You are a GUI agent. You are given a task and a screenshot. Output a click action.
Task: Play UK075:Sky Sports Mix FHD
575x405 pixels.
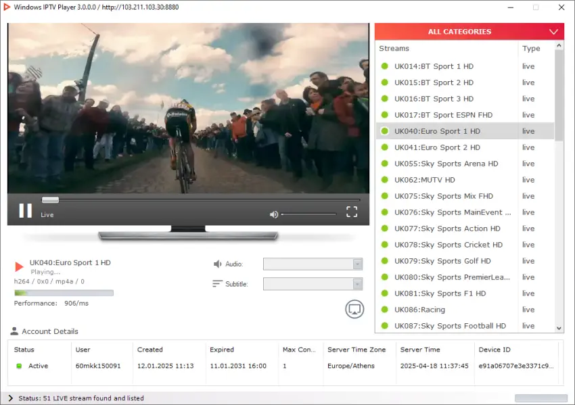click(x=465, y=196)
